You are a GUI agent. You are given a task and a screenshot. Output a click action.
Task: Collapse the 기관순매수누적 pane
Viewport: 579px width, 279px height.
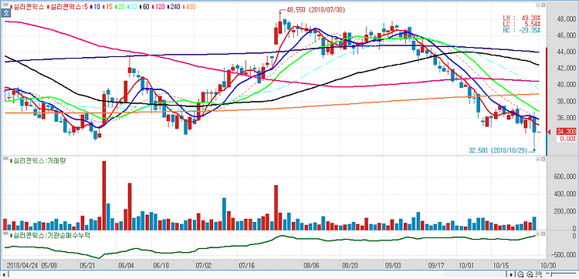(538, 234)
